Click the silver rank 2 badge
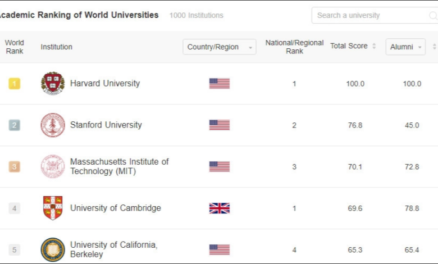 click(14, 125)
